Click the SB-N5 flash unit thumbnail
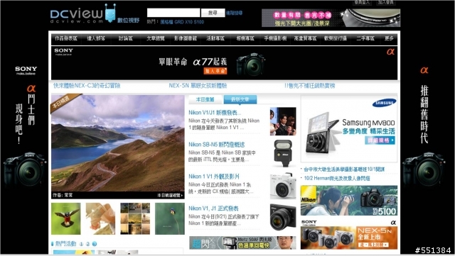 pos(283,153)
